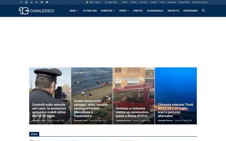Click the 29.6 temperature reading
The width and height of the screenshot is (226, 141).
pyautogui.click(x=91, y=2)
